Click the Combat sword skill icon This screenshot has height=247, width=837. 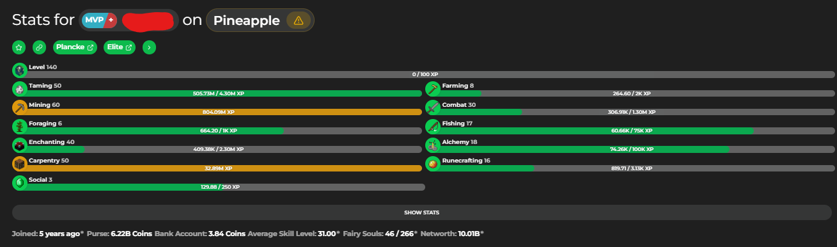433,108
